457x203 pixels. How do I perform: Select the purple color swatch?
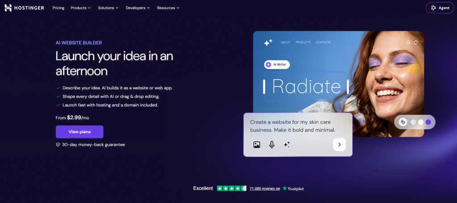click(x=428, y=122)
